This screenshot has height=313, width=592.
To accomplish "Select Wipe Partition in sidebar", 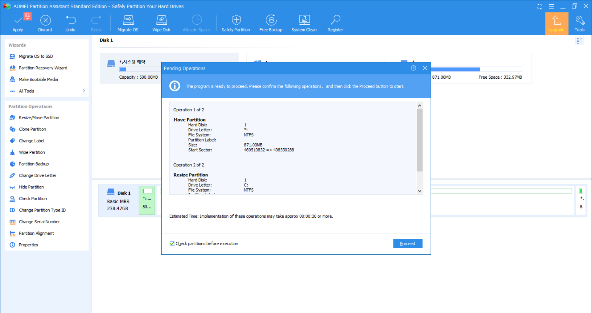I will pyautogui.click(x=32, y=152).
